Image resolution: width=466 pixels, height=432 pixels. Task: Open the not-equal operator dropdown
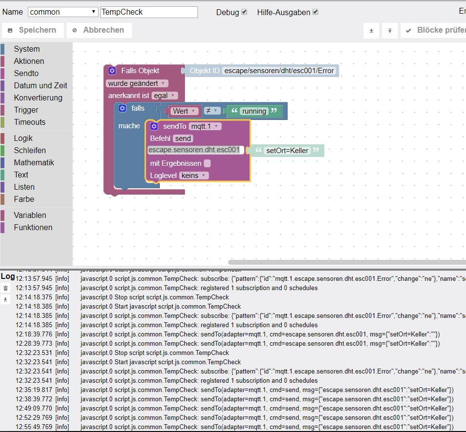point(212,111)
